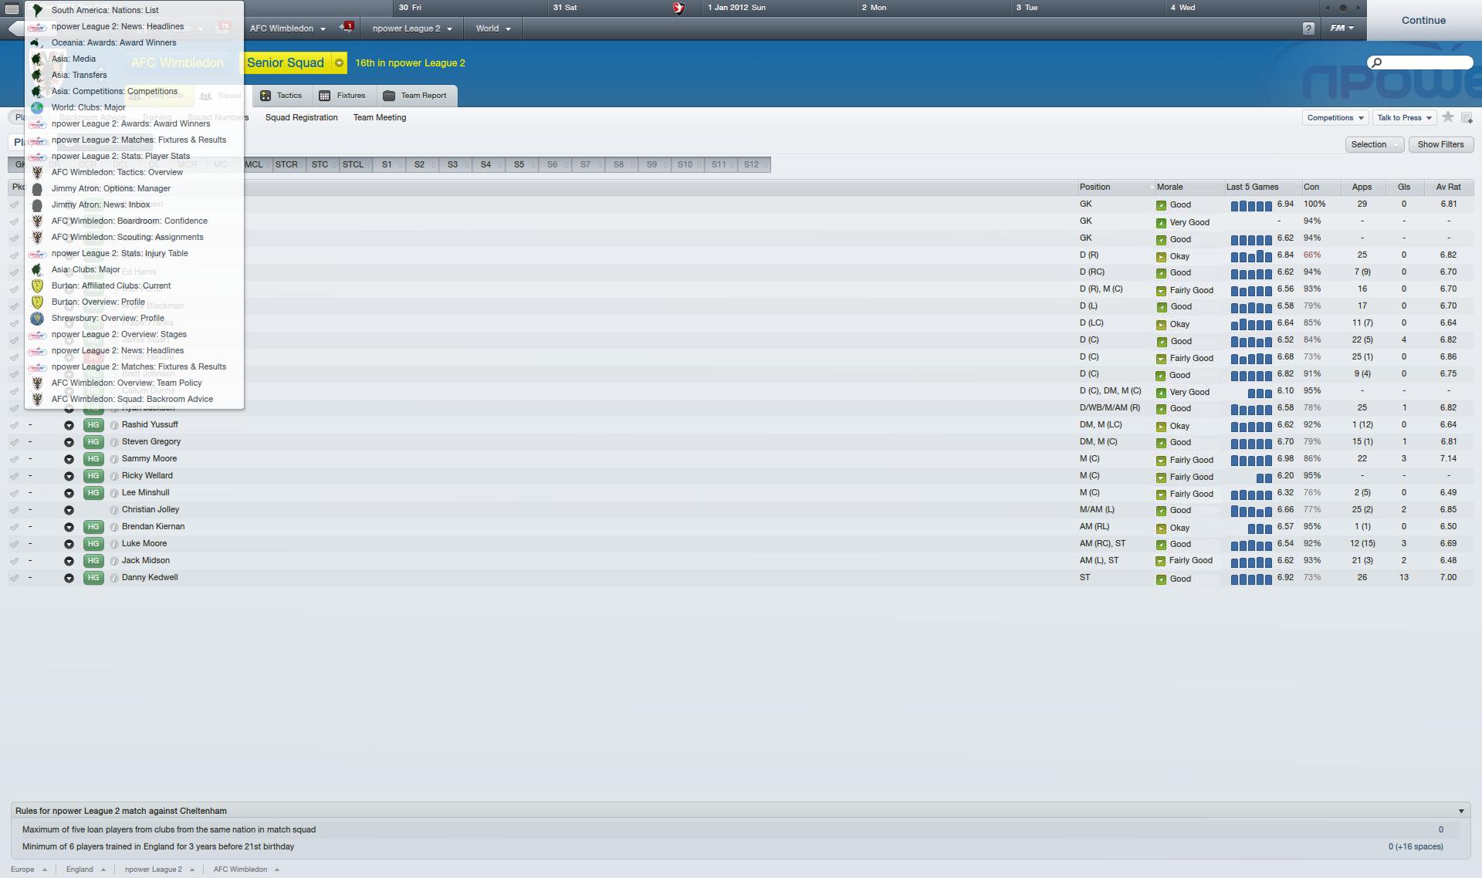
Task: Select 'AFC Wimbledon: Tactics: Overview' history entry
Action: click(117, 172)
